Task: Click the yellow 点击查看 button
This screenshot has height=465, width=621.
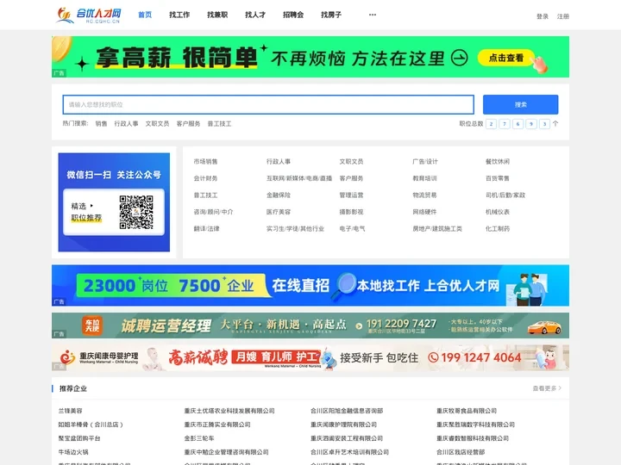Action: (505, 58)
